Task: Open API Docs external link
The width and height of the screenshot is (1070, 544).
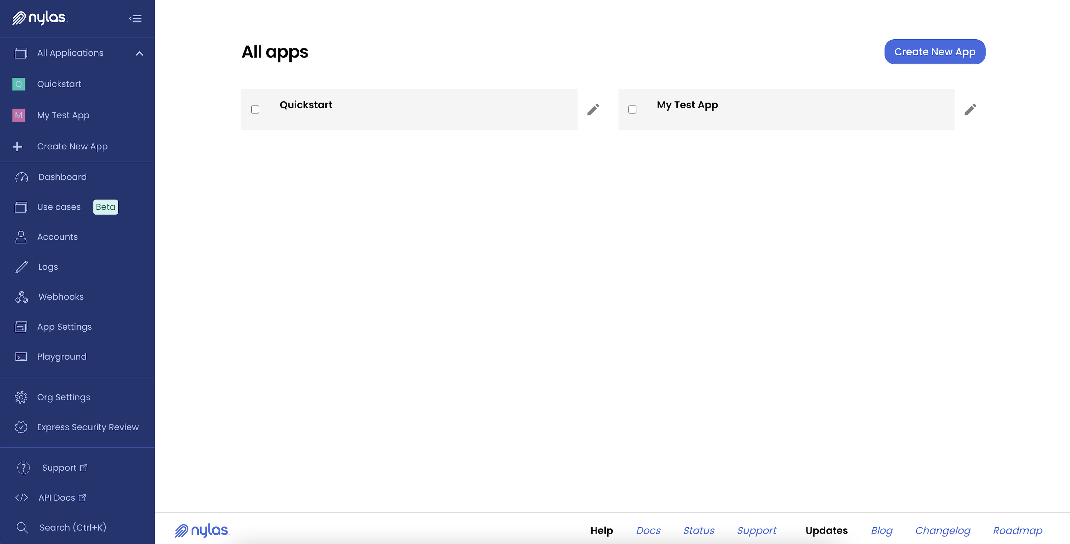Action: (x=56, y=497)
